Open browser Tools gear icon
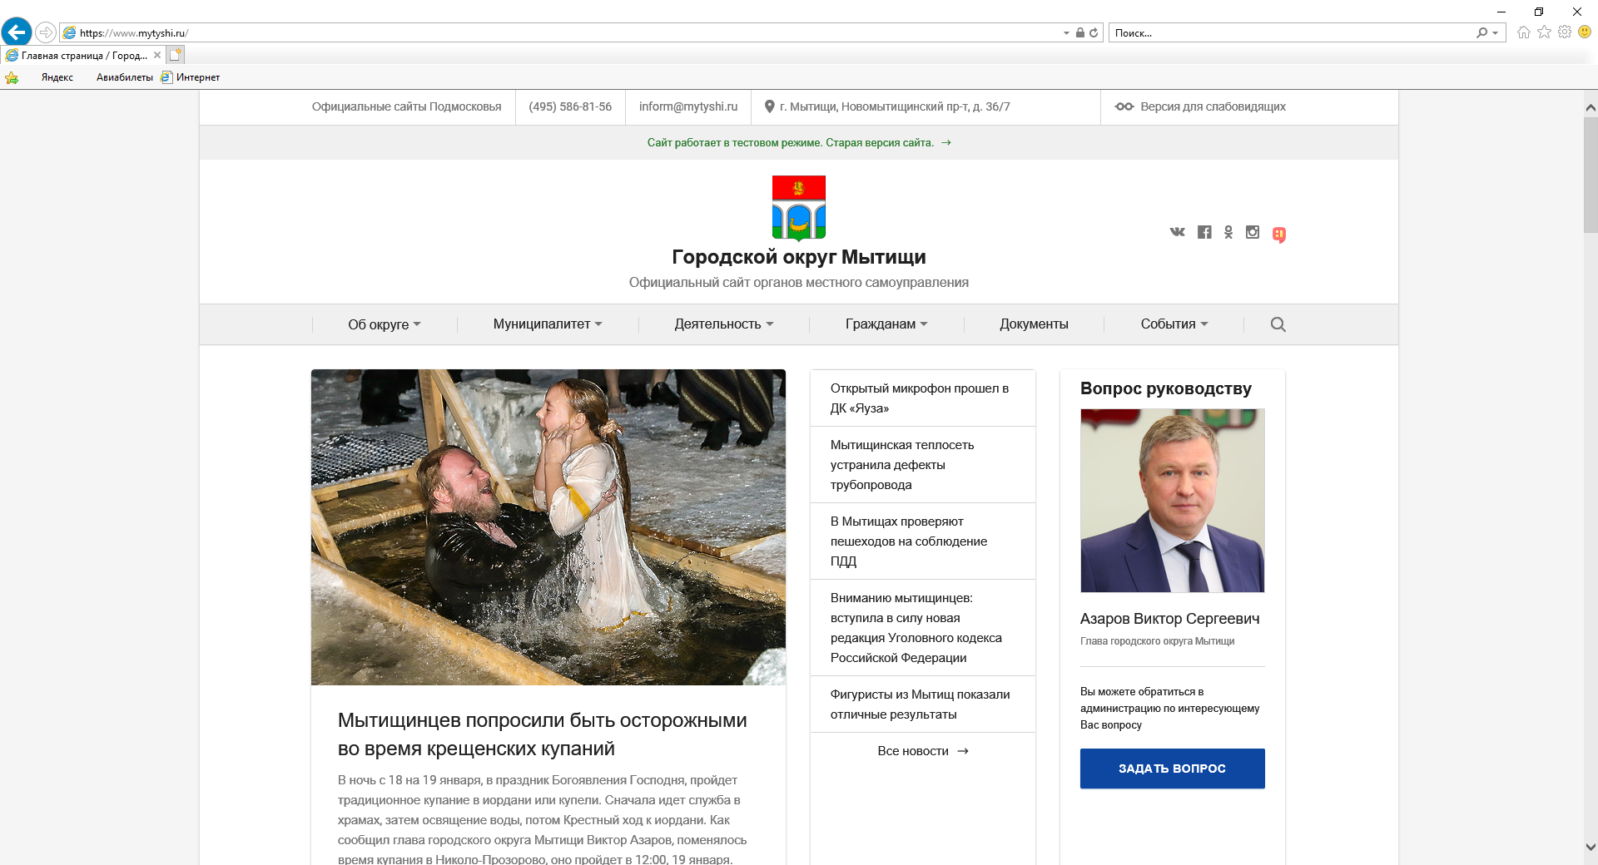 (x=1565, y=32)
